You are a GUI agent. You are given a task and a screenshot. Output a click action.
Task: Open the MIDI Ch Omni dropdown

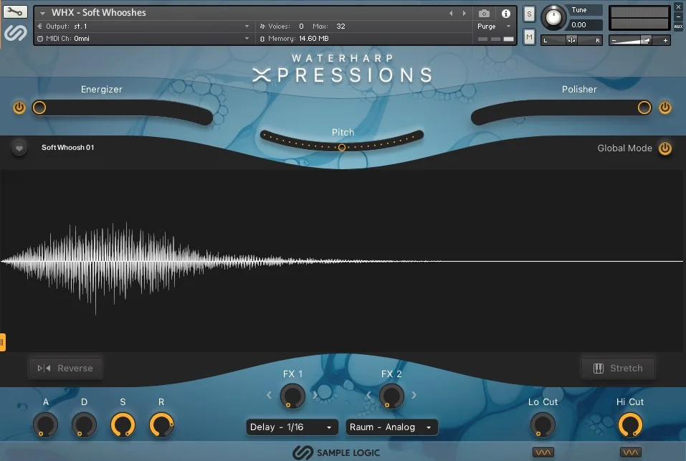247,39
